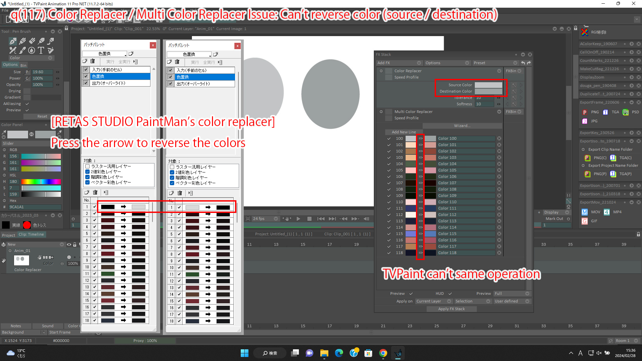
Task: Open the Sound tab
Action: tap(47, 326)
